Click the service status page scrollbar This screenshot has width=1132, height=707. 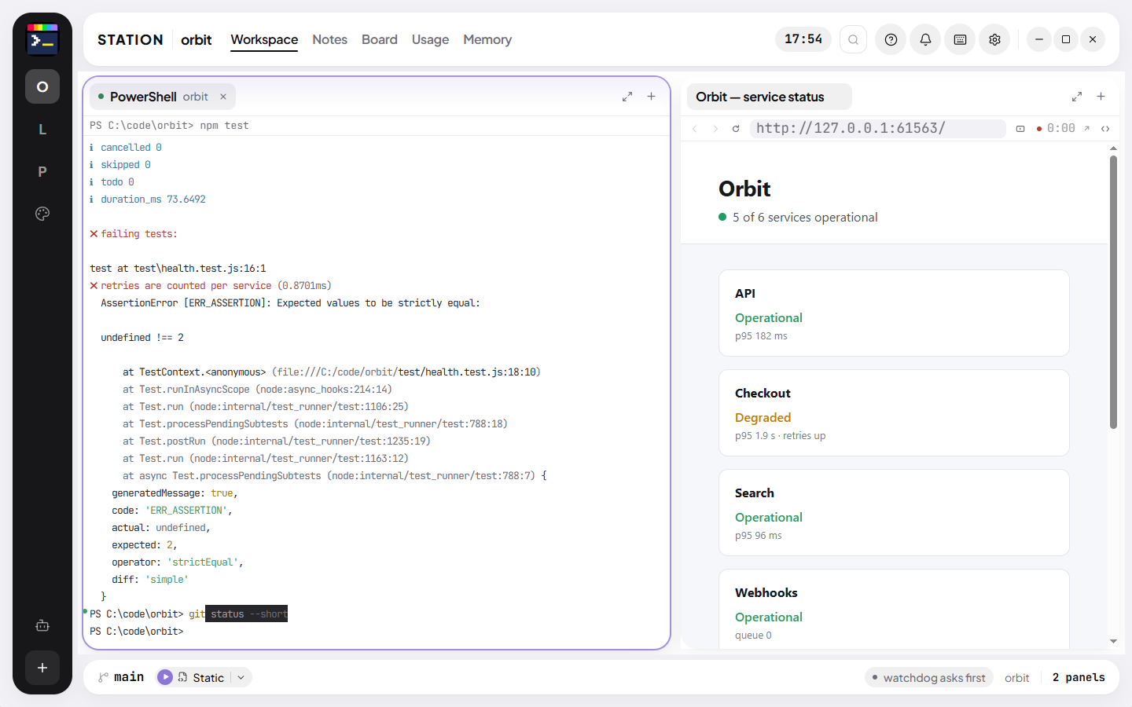(x=1113, y=292)
